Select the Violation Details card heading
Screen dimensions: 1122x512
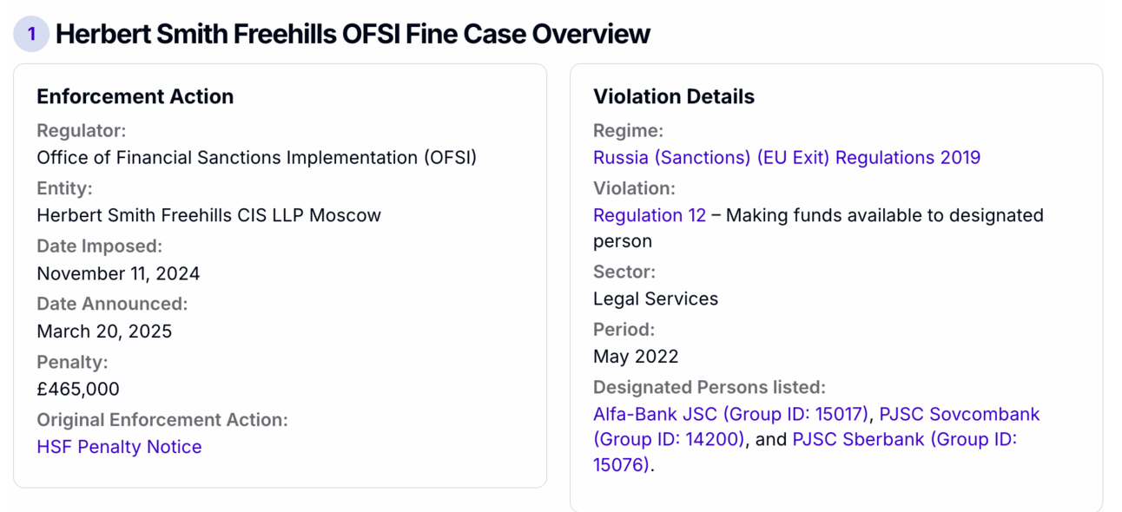673,96
